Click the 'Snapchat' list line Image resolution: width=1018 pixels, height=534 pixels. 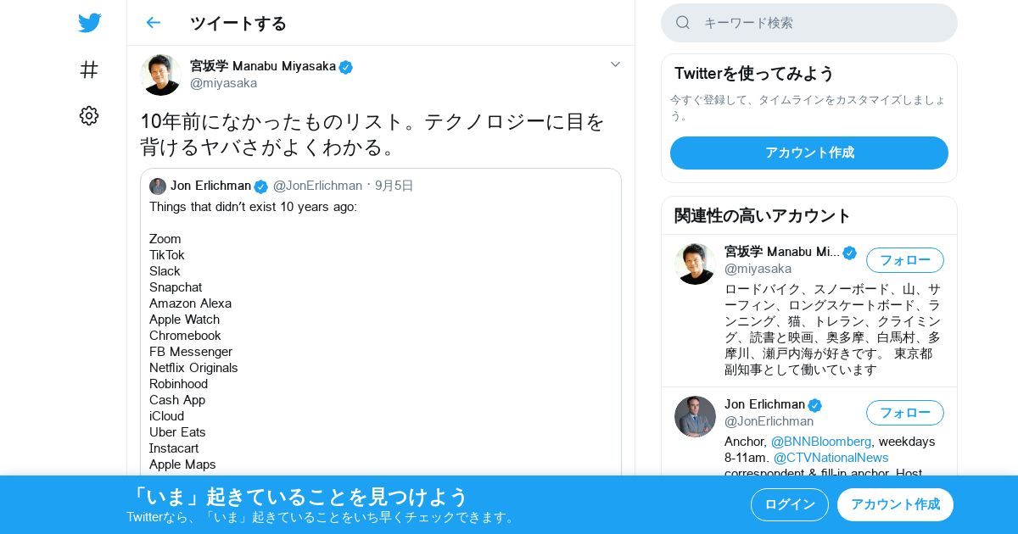tap(176, 287)
